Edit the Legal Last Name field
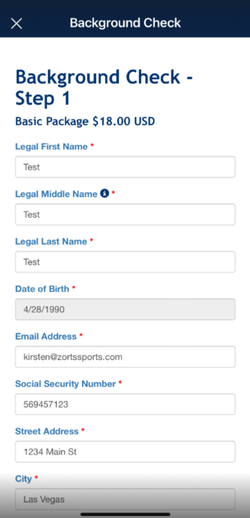 pos(126,262)
